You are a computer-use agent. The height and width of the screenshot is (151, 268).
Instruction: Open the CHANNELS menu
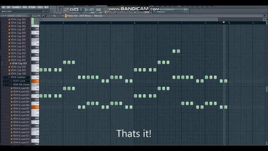[x=16, y=7]
